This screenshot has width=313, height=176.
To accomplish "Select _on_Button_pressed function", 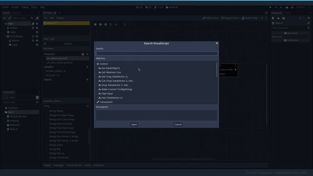I will (57, 58).
